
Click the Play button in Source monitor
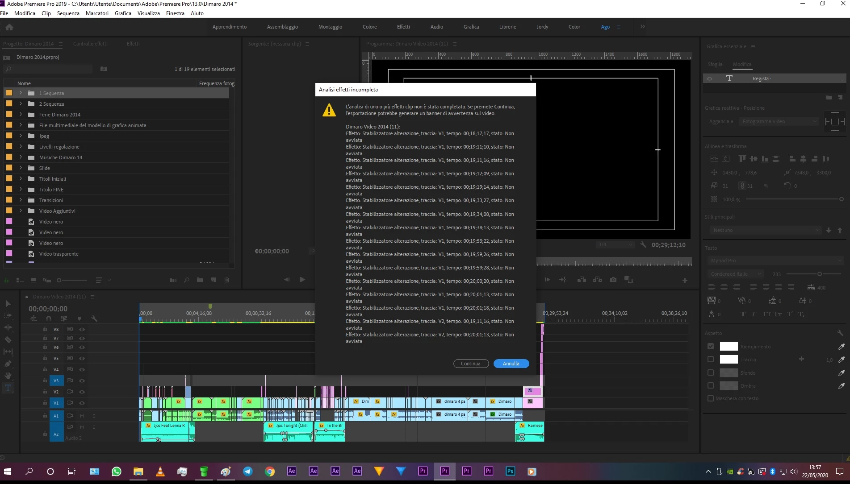(x=302, y=280)
